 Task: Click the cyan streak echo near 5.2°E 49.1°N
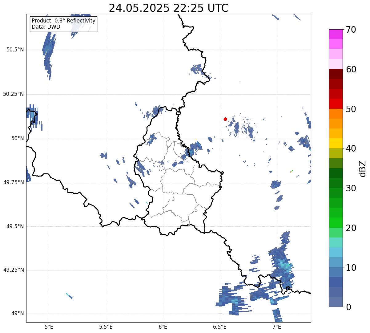pos(69,296)
